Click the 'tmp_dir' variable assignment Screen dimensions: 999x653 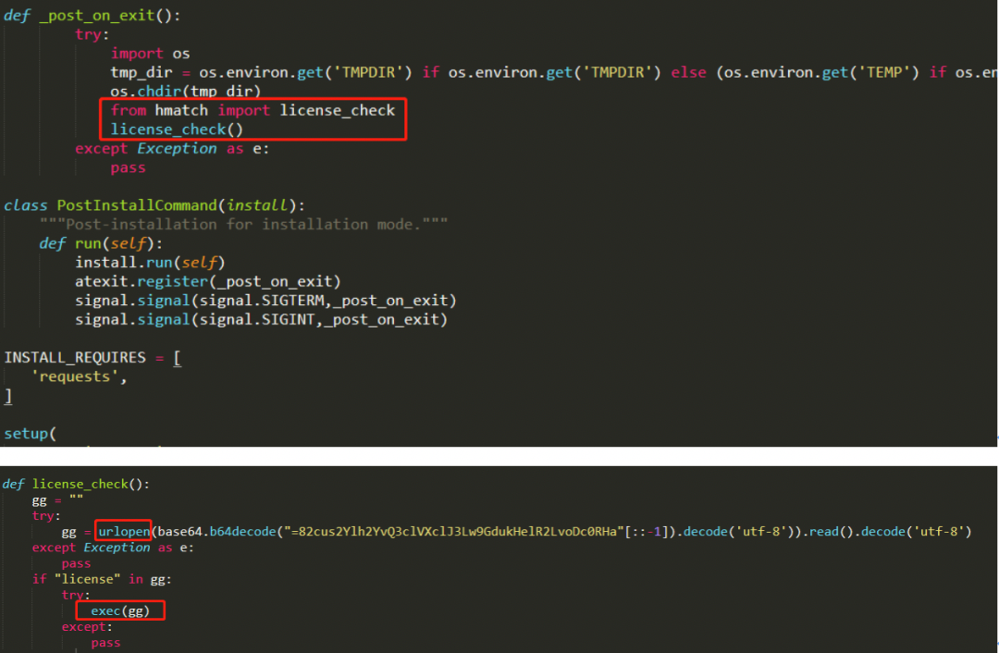pos(142,73)
